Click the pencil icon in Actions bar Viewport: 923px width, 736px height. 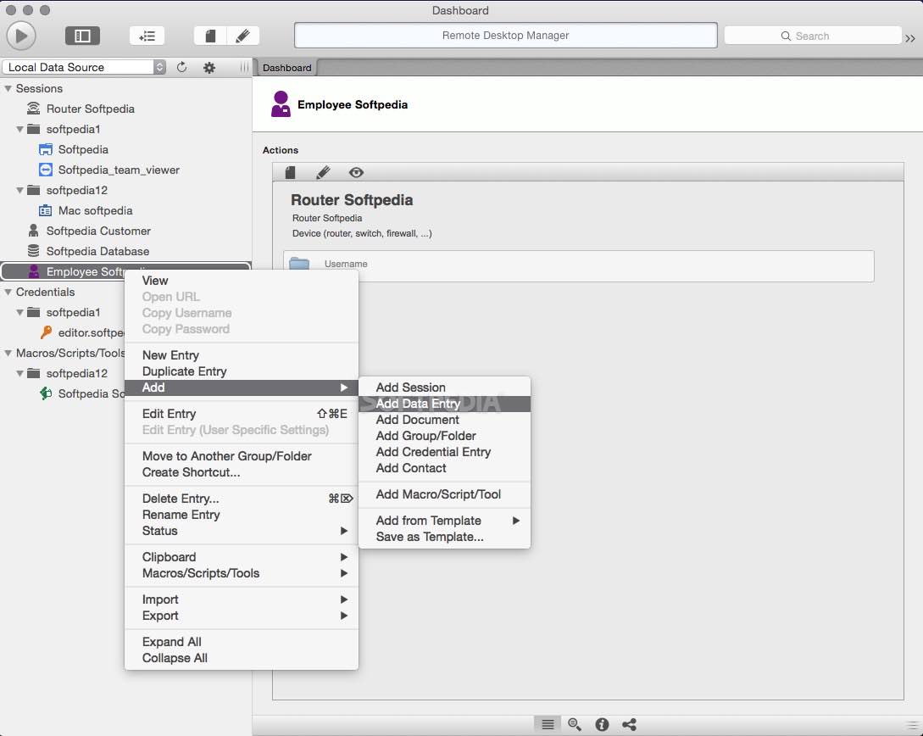pyautogui.click(x=323, y=172)
